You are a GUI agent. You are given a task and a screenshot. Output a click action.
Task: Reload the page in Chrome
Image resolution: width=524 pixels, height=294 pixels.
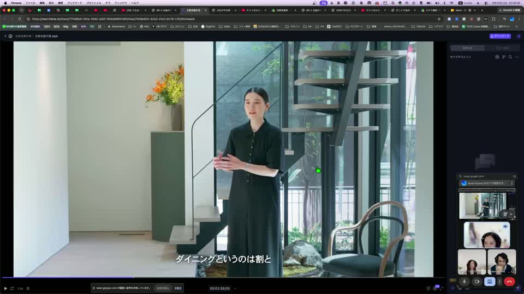(x=20, y=19)
